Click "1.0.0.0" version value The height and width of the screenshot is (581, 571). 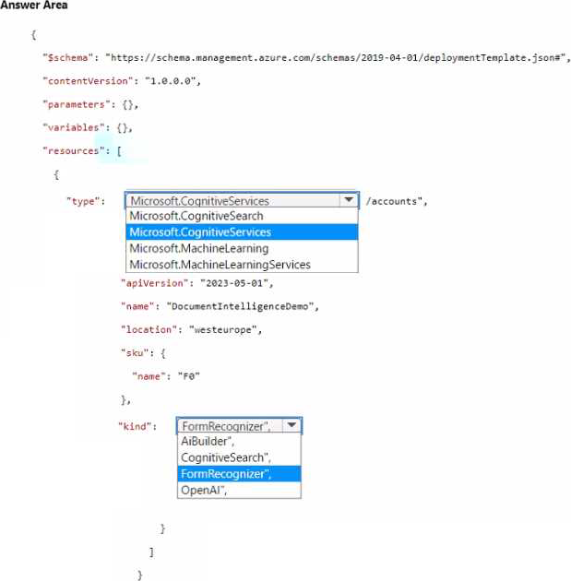click(x=171, y=81)
